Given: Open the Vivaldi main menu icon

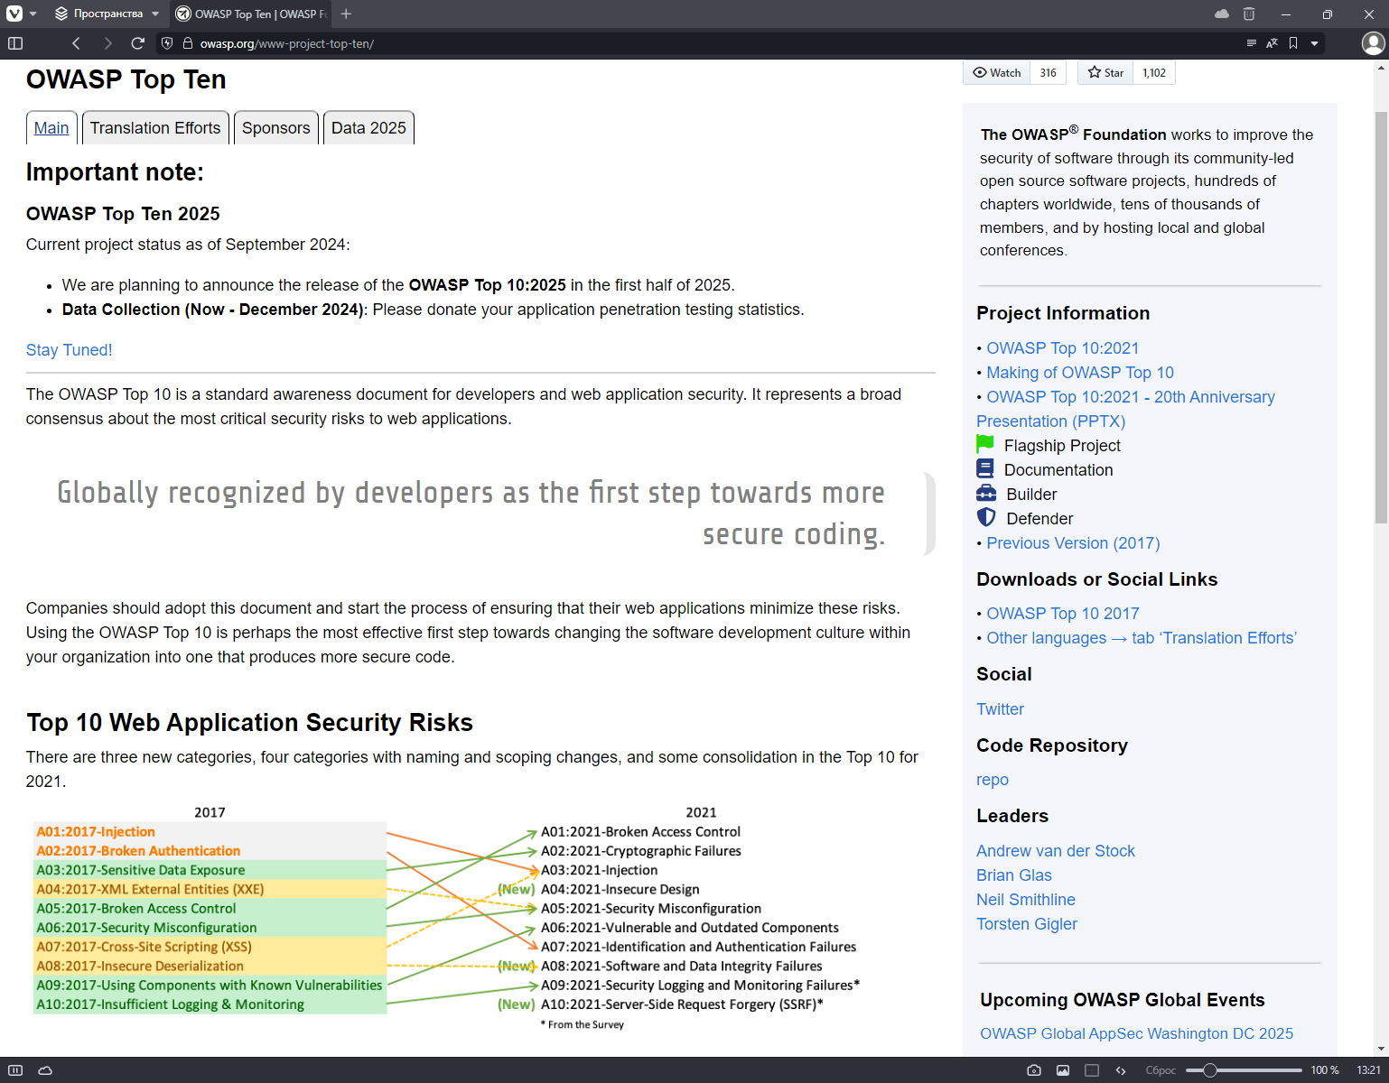Looking at the screenshot, I should coord(14,14).
